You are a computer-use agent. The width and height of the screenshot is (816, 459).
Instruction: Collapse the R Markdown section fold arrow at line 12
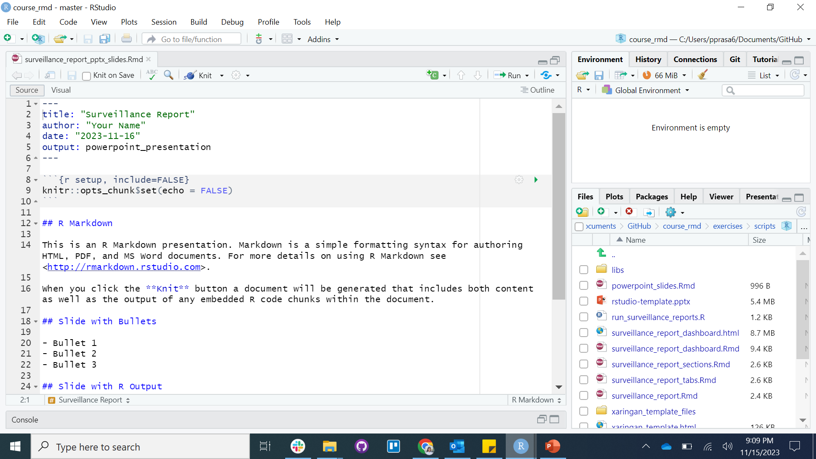(36, 224)
